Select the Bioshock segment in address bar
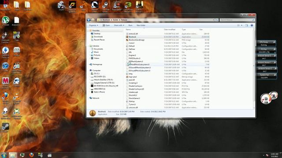The width and height of the screenshot is (282, 158). coord(106,20)
